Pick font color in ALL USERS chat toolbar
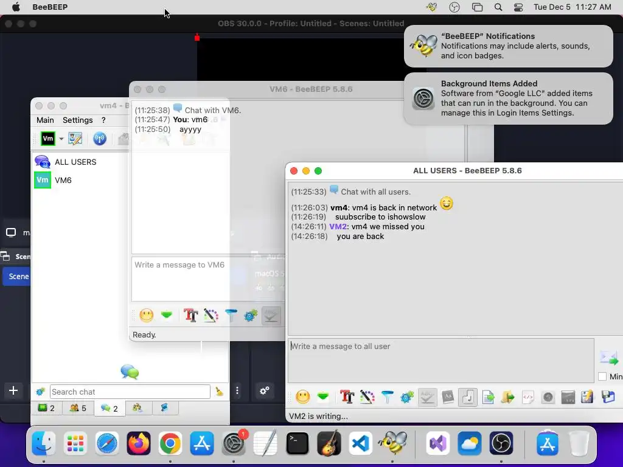The image size is (623, 467). (367, 396)
